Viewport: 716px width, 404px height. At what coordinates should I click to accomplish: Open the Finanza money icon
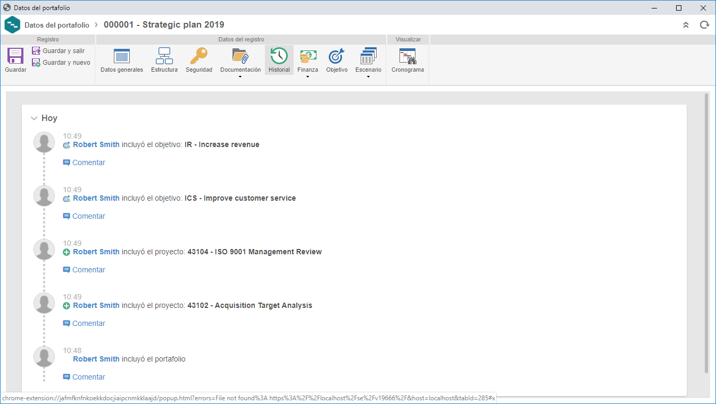tap(308, 56)
